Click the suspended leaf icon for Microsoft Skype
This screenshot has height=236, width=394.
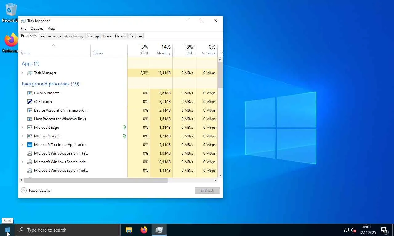124,136
